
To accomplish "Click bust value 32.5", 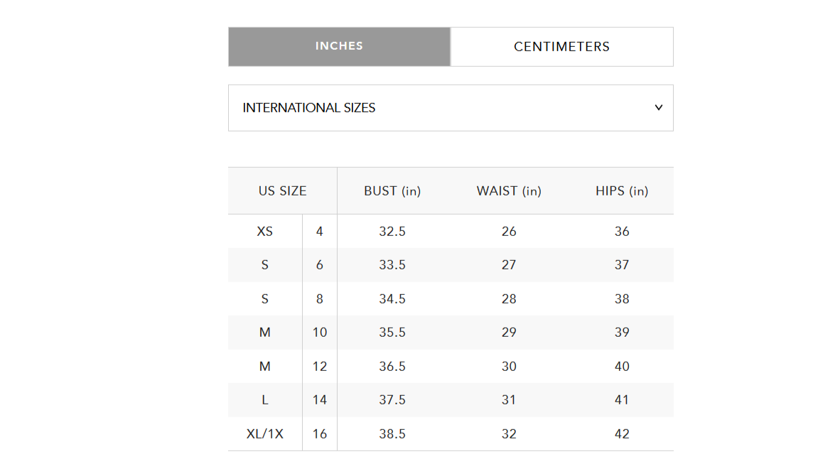I will 392,232.
